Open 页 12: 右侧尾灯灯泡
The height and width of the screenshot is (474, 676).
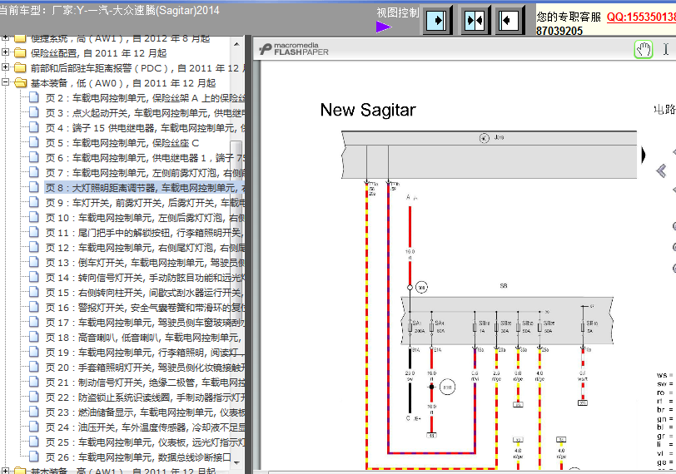pos(145,248)
